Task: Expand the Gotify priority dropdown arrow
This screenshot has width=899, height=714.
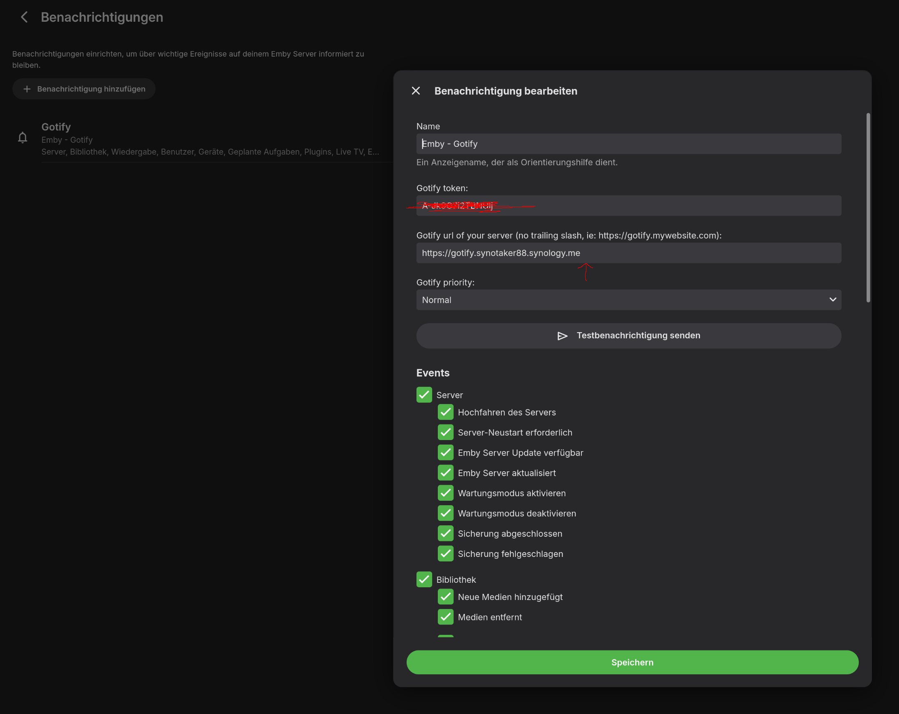Action: point(832,300)
